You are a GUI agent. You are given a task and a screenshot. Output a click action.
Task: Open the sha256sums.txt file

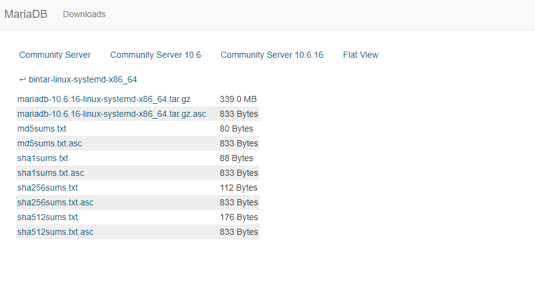coord(48,188)
